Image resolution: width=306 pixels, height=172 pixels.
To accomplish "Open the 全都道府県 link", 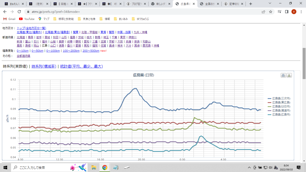I will 23,56.
